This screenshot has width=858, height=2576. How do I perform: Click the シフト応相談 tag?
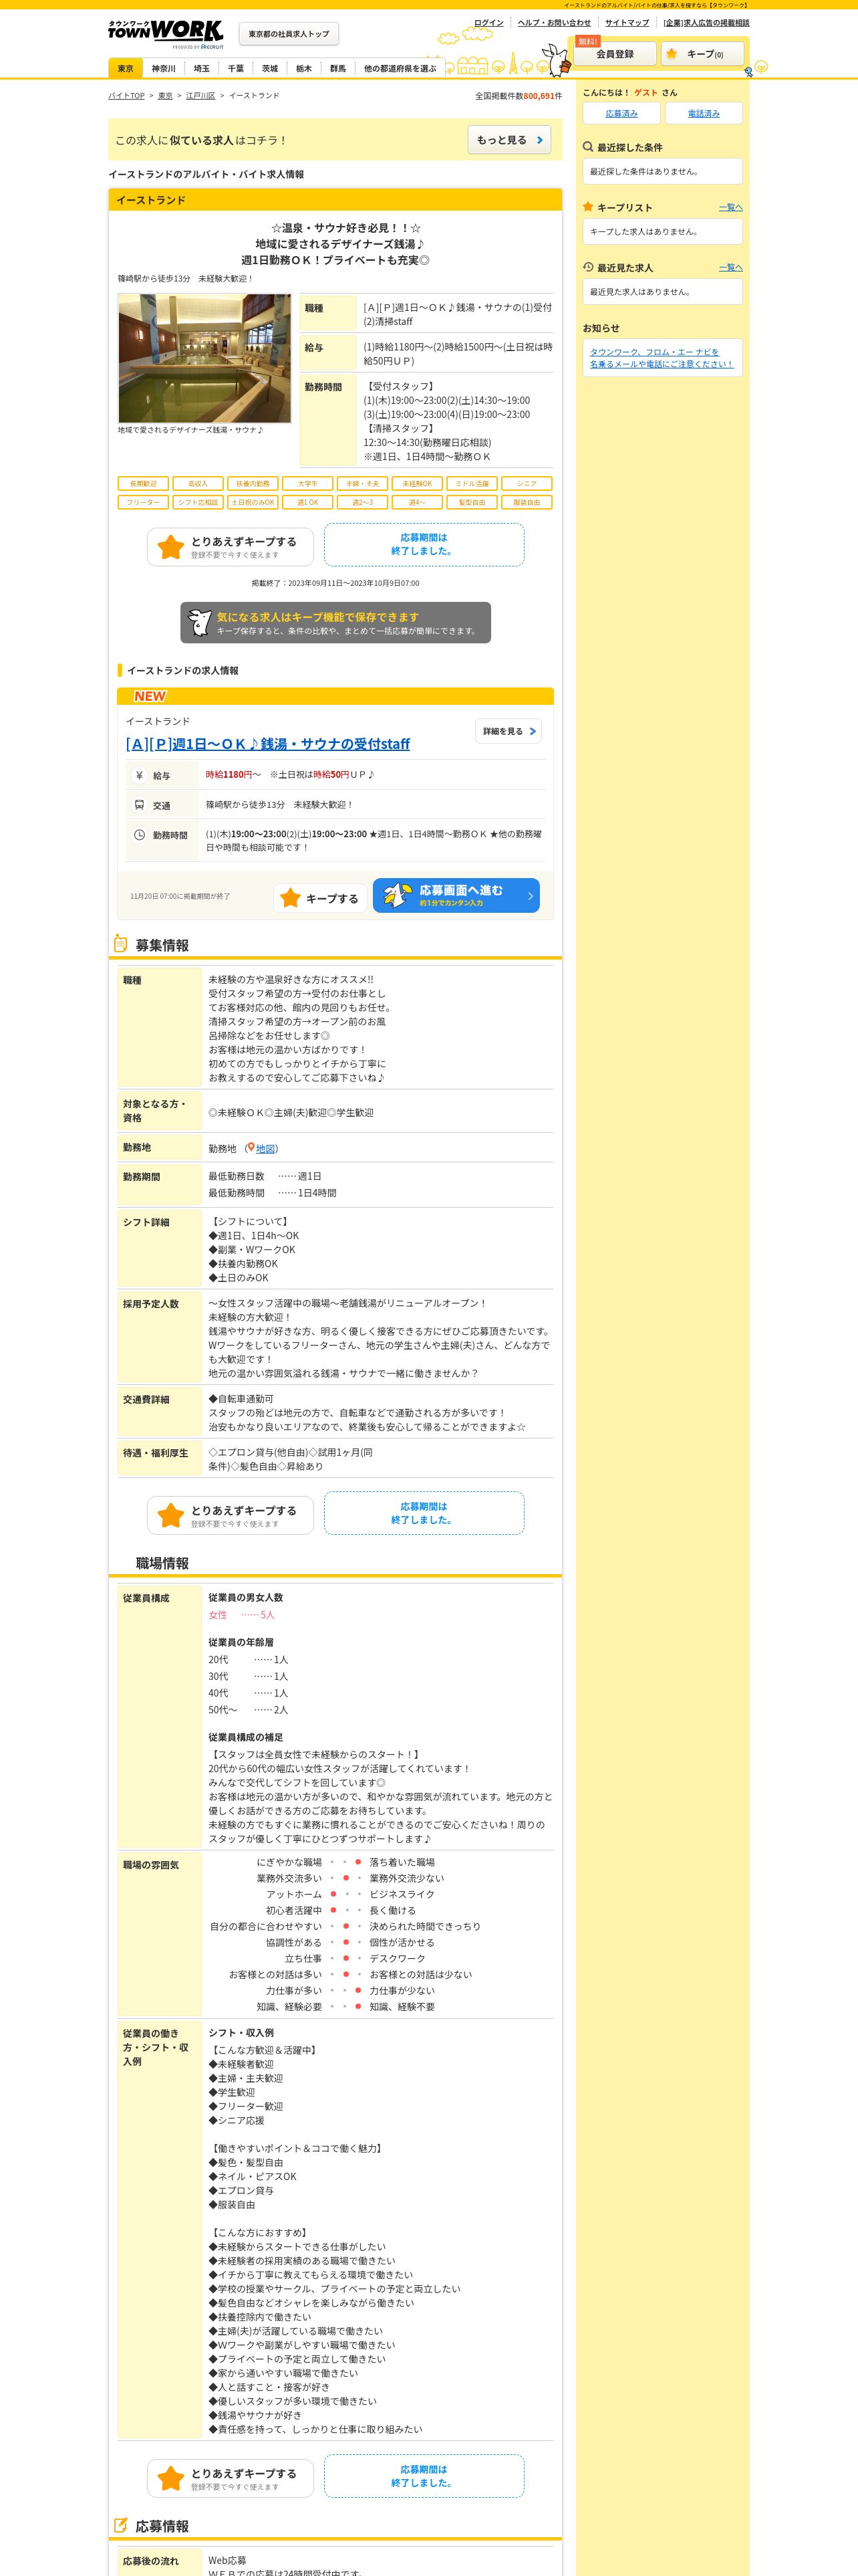198,502
